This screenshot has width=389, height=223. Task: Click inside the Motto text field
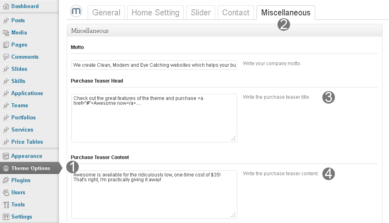(x=154, y=65)
